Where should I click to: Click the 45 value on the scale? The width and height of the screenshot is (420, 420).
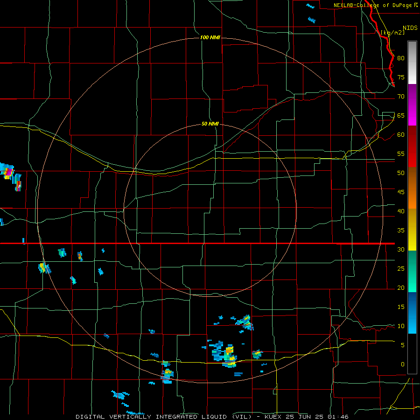(x=401, y=192)
